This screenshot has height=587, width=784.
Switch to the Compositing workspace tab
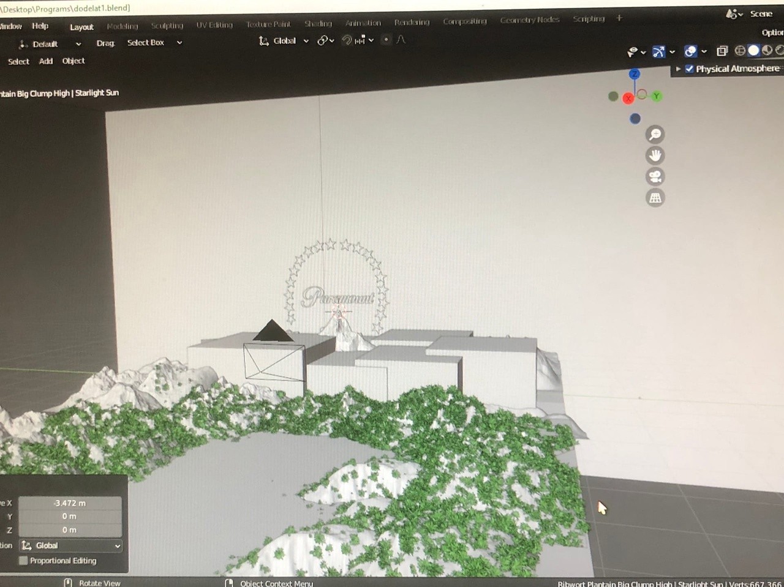click(465, 21)
